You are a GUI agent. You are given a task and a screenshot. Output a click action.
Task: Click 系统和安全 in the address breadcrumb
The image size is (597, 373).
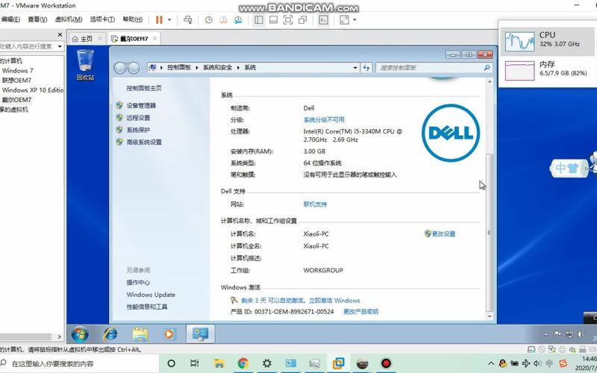[x=217, y=67]
